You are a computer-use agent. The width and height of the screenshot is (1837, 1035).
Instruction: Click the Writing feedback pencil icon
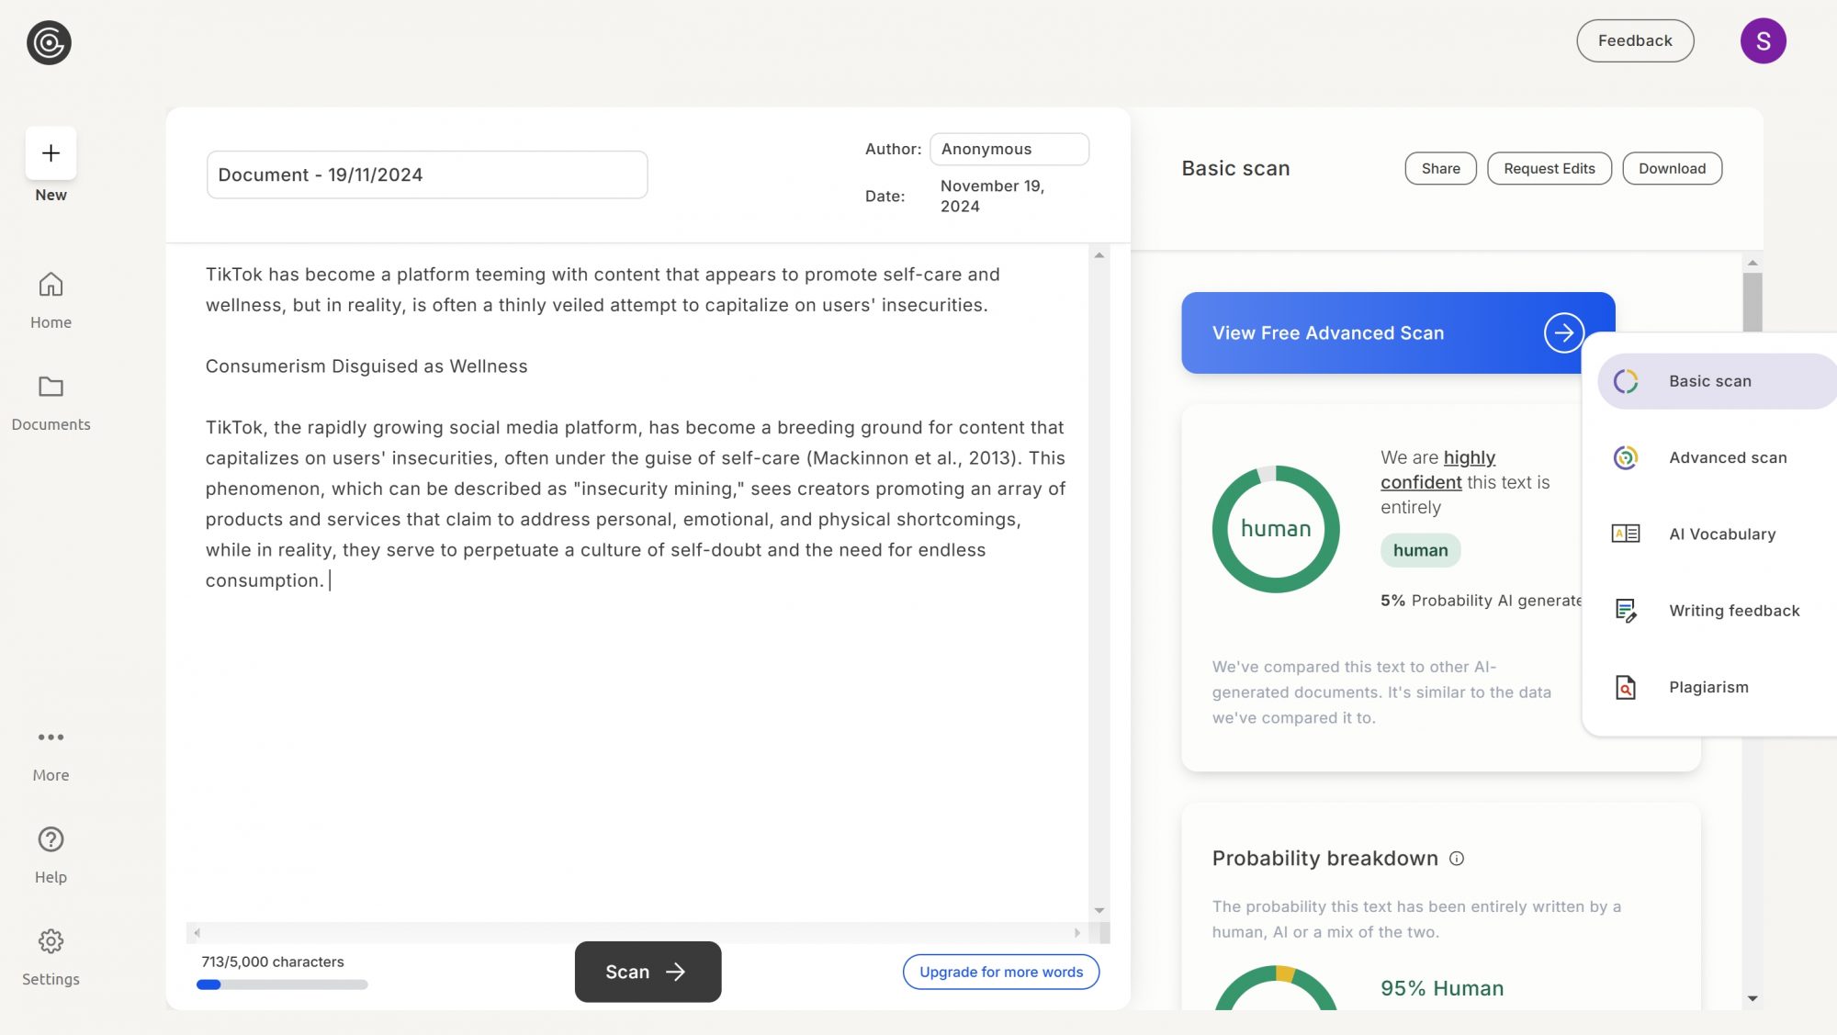1626,610
